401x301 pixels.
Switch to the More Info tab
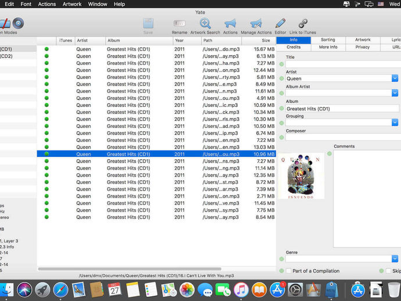coord(328,47)
